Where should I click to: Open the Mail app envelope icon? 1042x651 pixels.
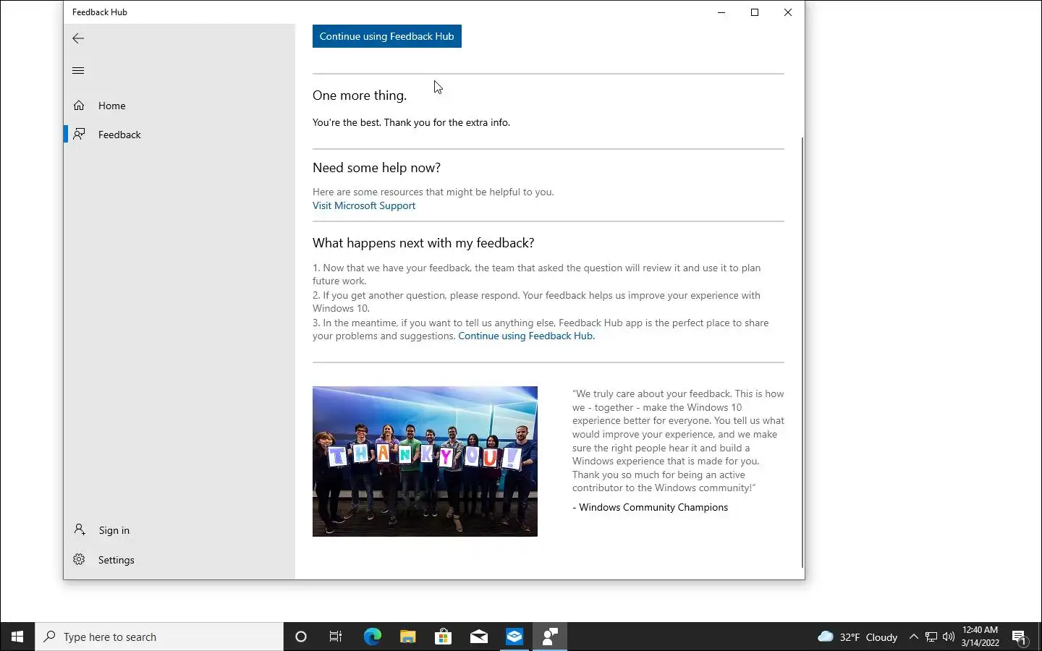coord(478,637)
